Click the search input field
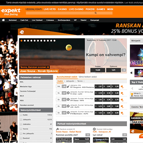 point(69,13)
